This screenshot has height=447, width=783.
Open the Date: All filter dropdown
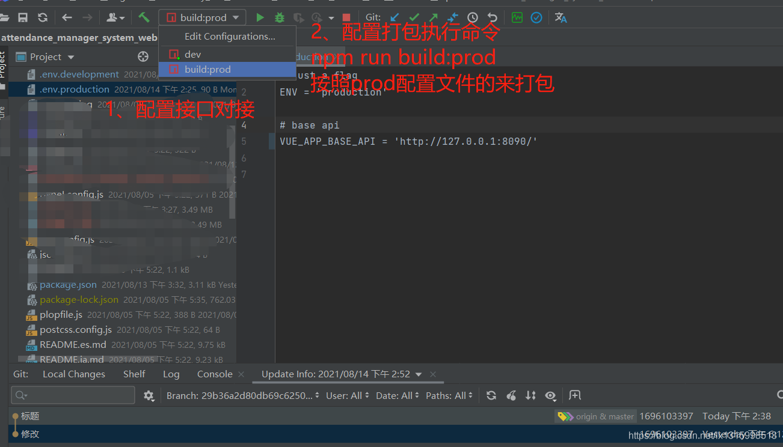[x=398, y=395]
